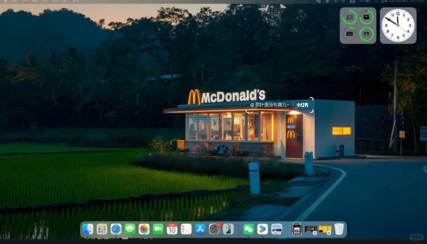Image resolution: width=427 pixels, height=244 pixels.
Task: Open WeChat from the Dock
Action: (249, 229)
